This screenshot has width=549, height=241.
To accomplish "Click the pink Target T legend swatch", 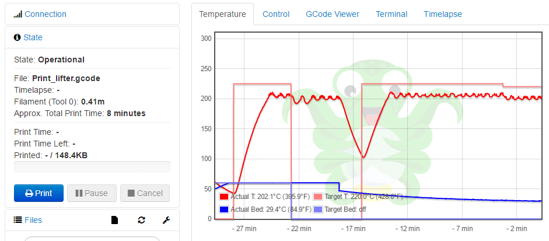I will coord(318,197).
